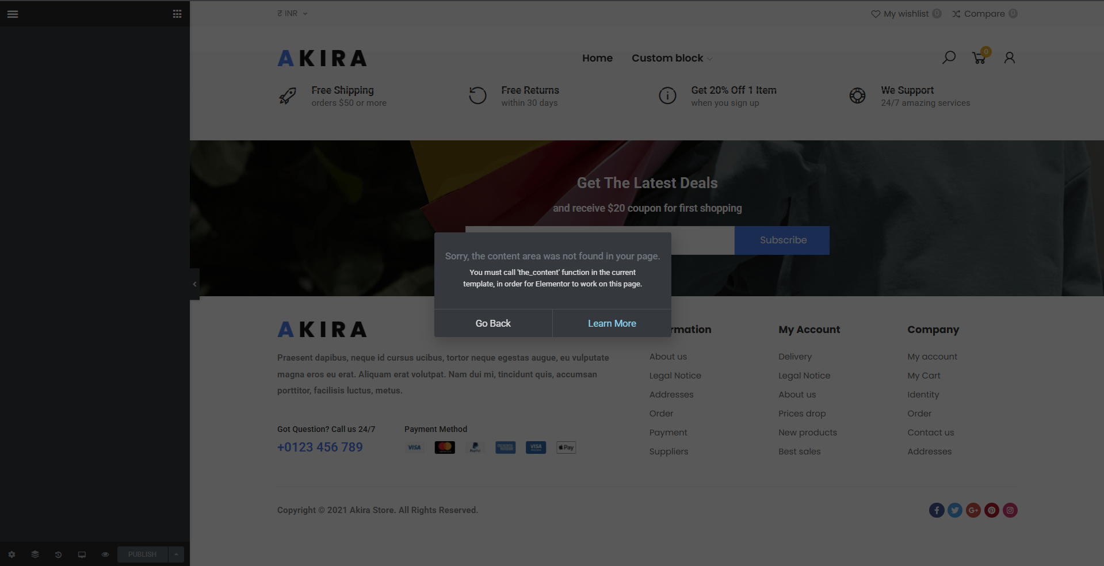1104x566 pixels.
Task: Expand the INR currency dropdown
Action: tap(292, 14)
